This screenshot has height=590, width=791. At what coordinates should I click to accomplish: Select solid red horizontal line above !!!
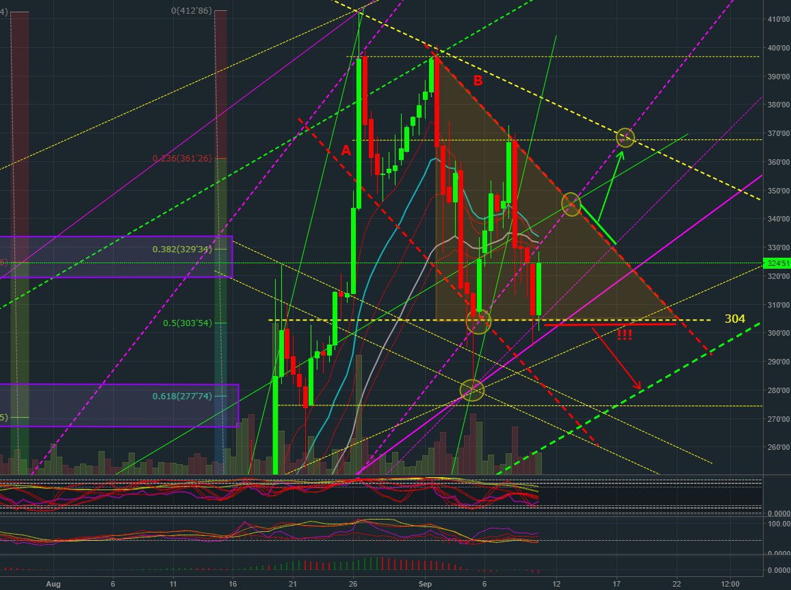coord(610,325)
